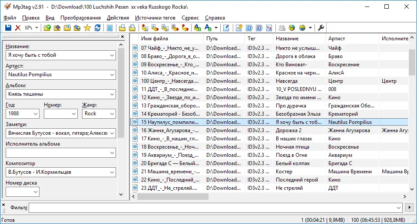Open the Файл menu

[10, 18]
